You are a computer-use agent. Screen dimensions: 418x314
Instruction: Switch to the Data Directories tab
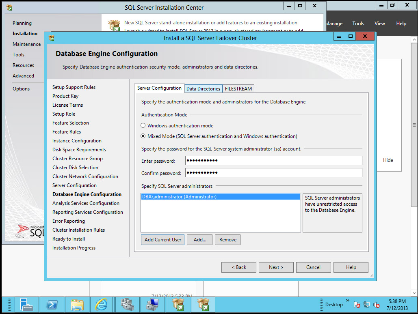[203, 88]
